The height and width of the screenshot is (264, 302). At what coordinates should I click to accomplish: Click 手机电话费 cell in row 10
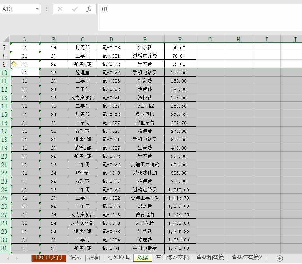[x=145, y=73]
